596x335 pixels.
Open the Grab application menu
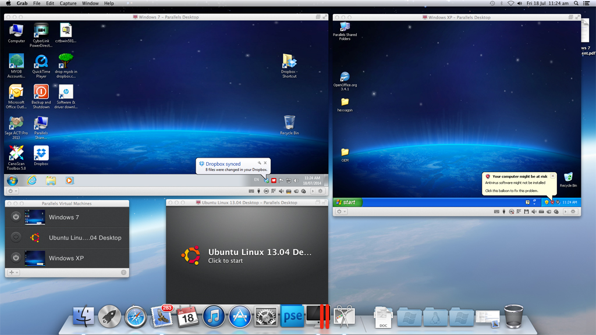(x=22, y=3)
